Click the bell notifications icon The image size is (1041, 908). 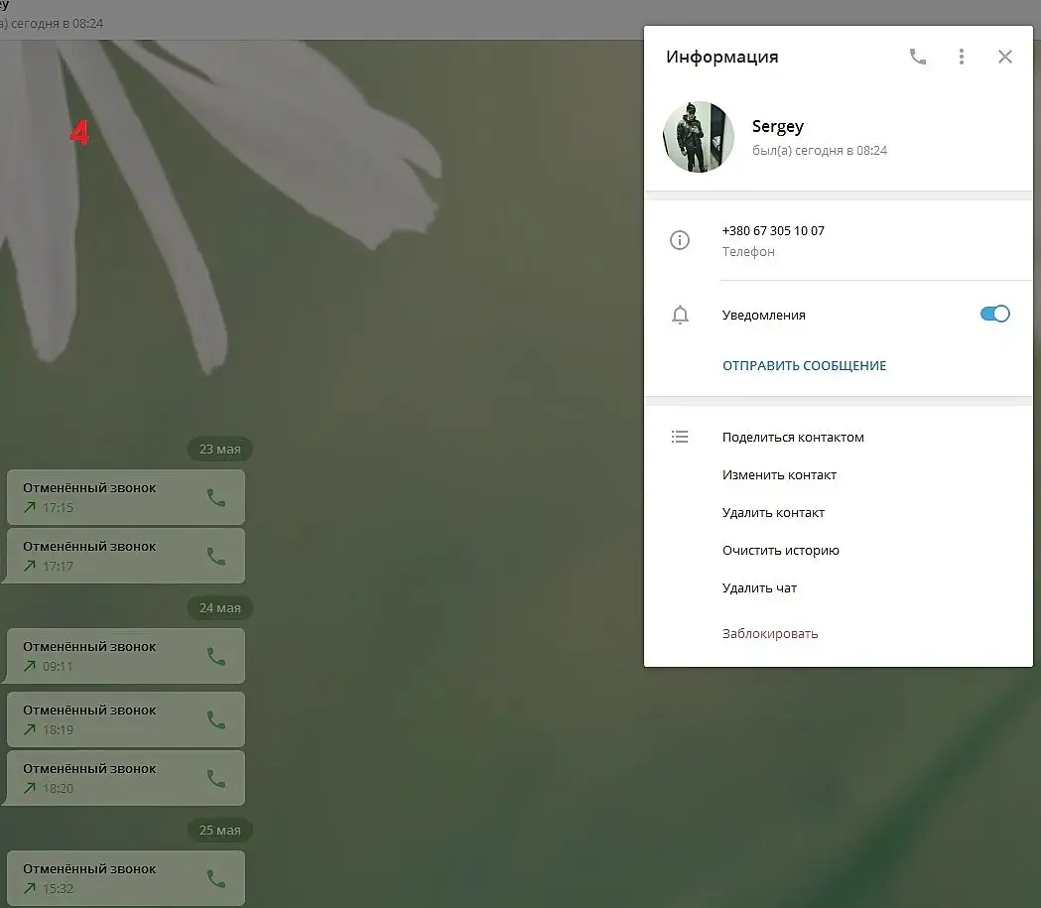coord(680,315)
